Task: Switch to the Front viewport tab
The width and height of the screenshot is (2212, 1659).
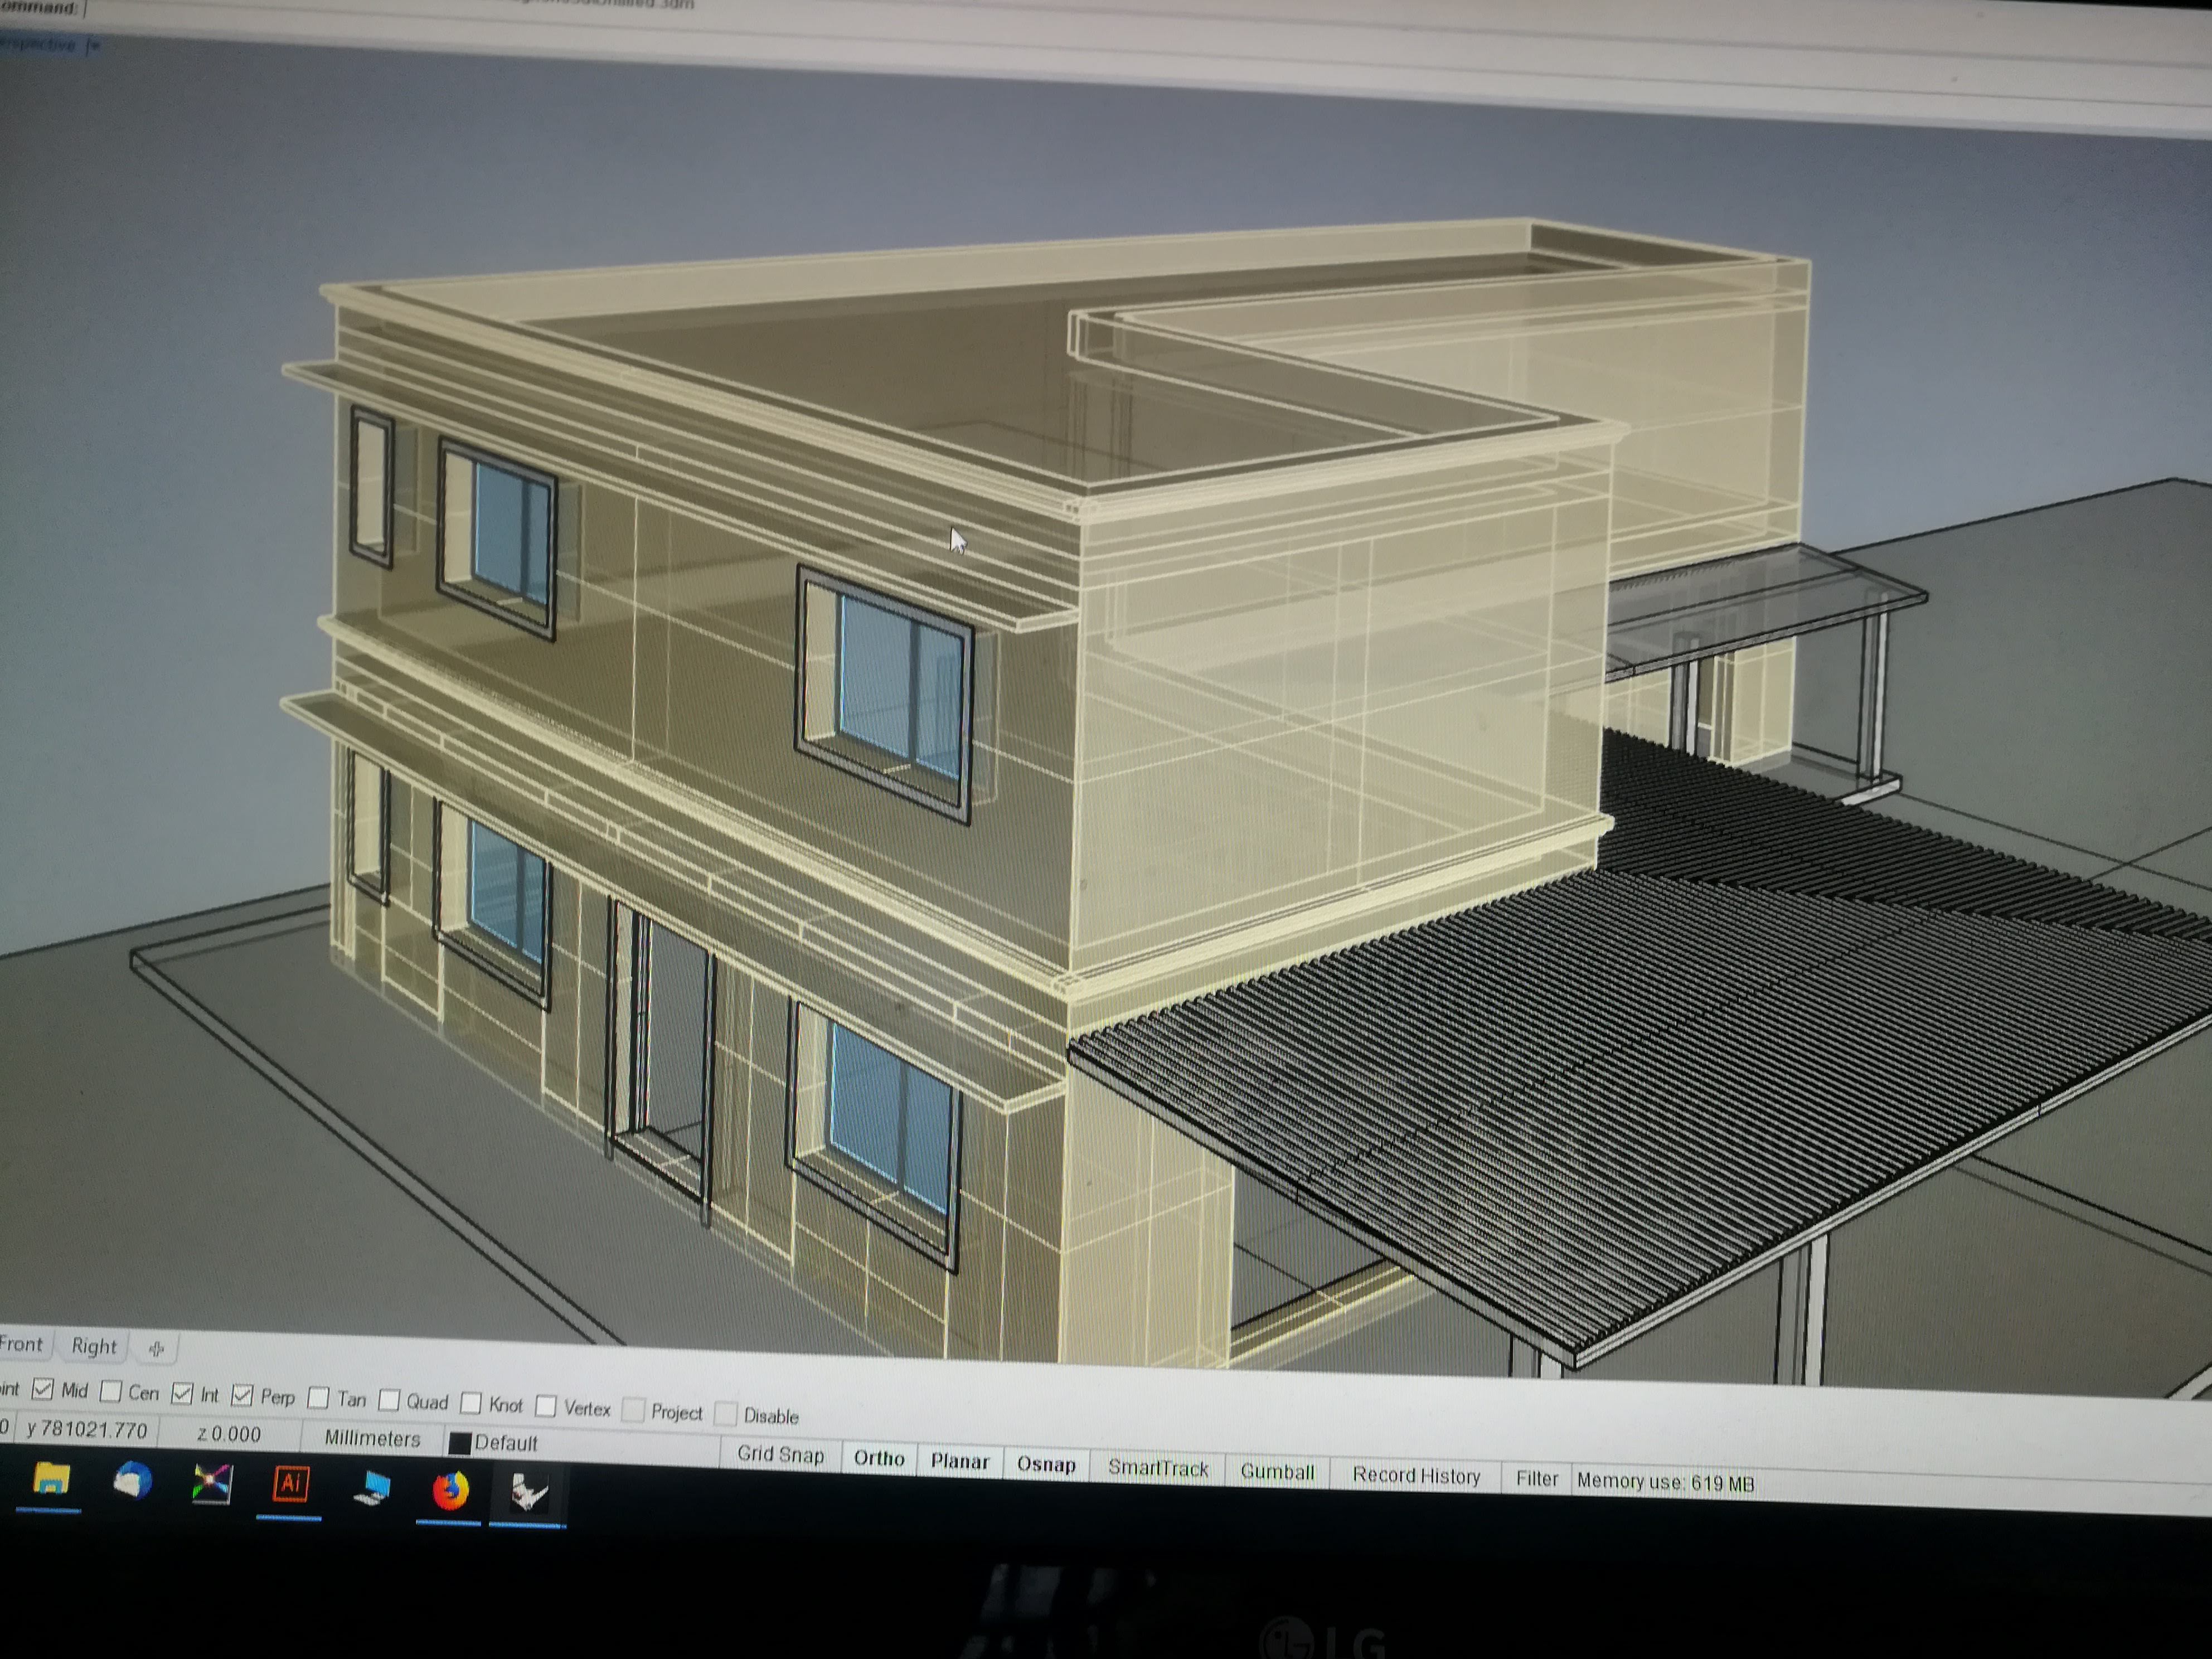Action: point(22,1343)
